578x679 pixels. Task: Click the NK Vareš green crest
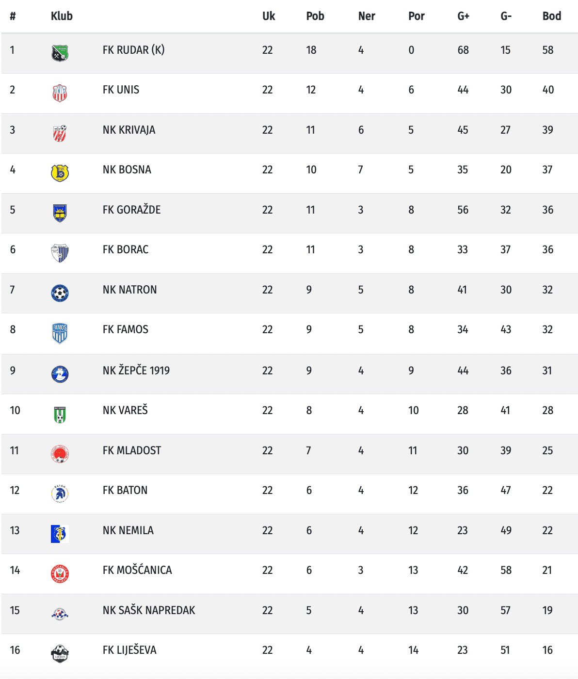60,414
